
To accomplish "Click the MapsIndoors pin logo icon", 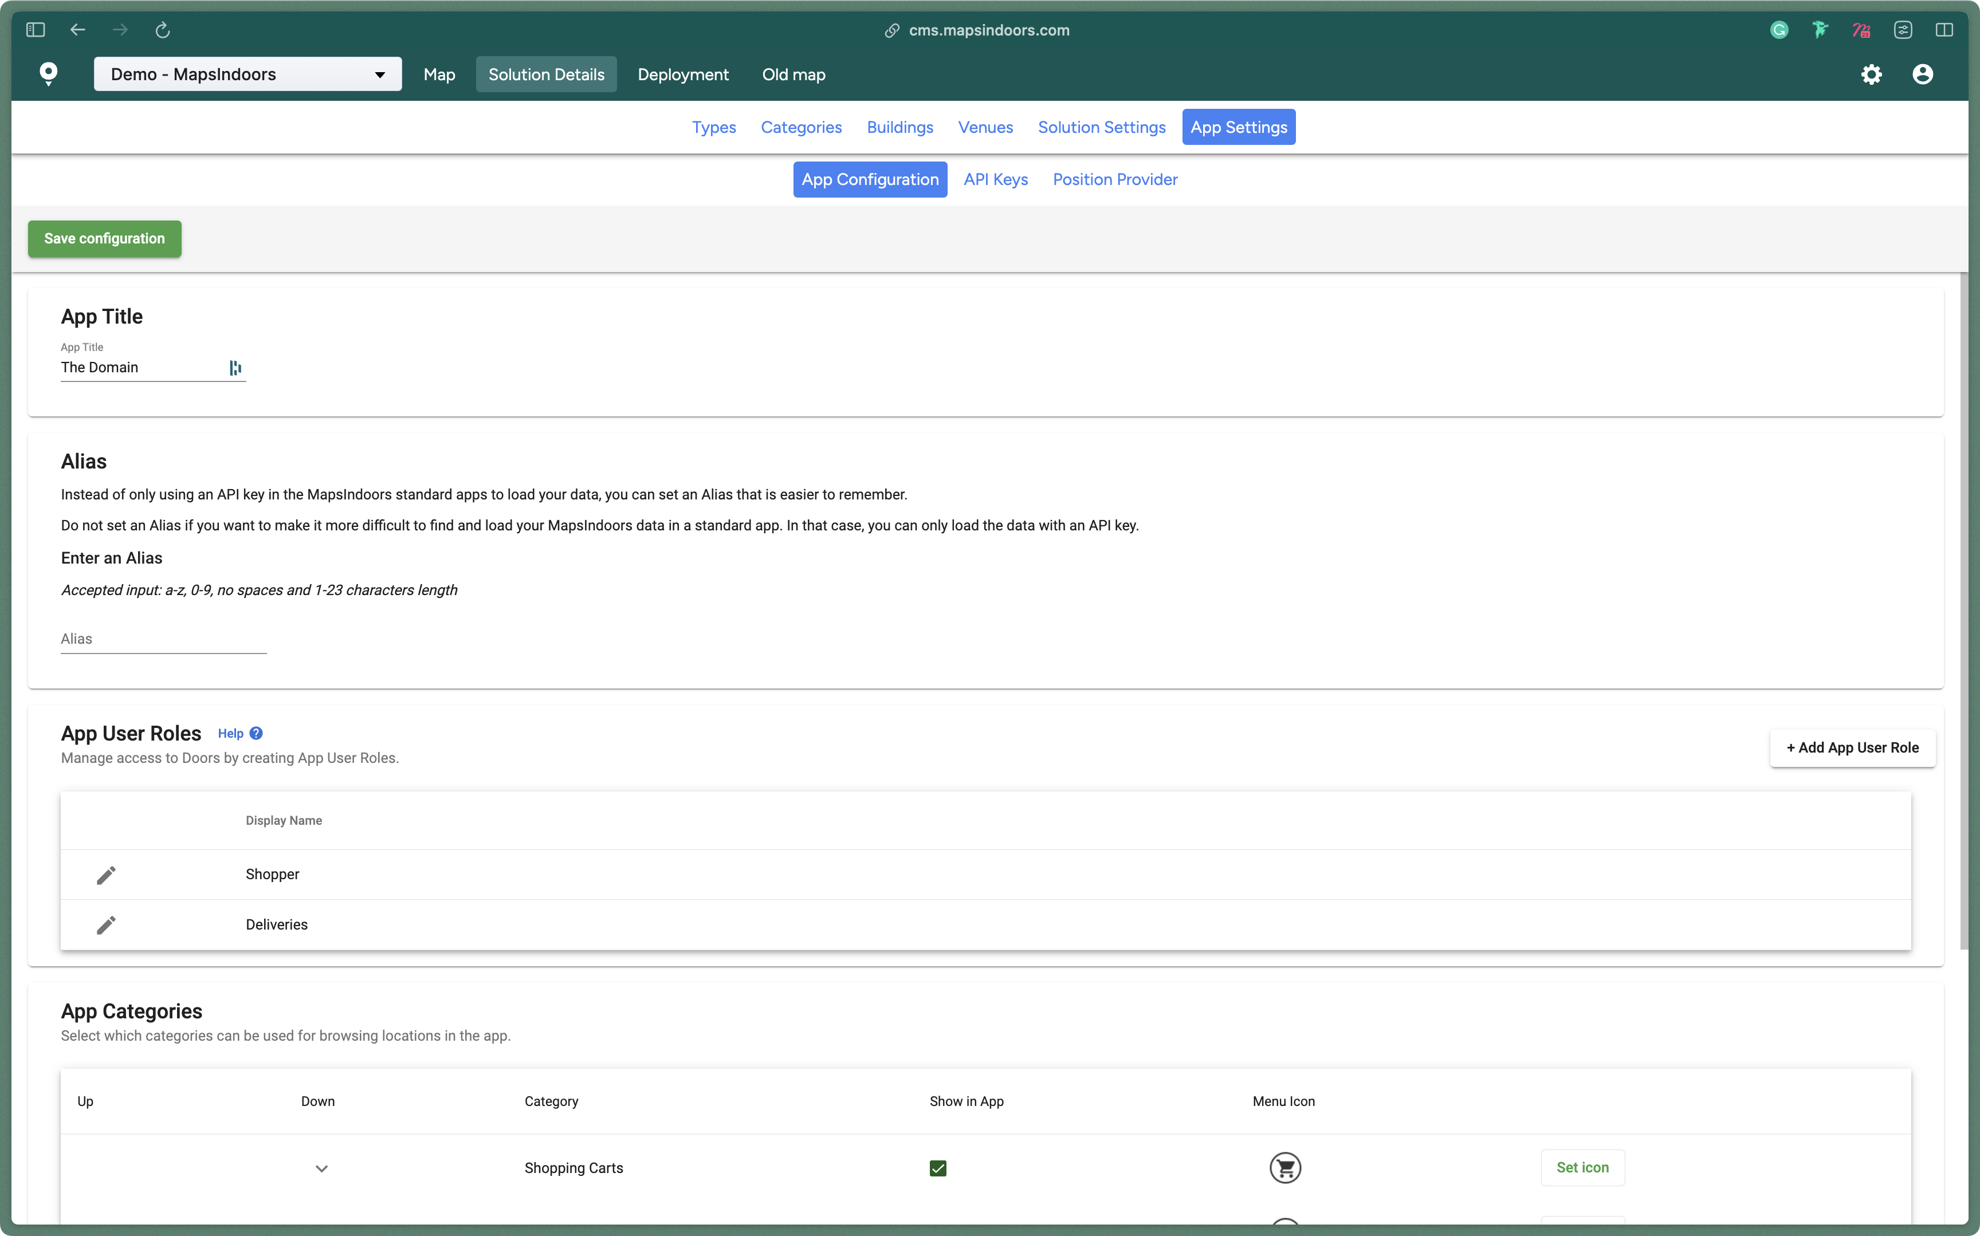I will [x=49, y=73].
